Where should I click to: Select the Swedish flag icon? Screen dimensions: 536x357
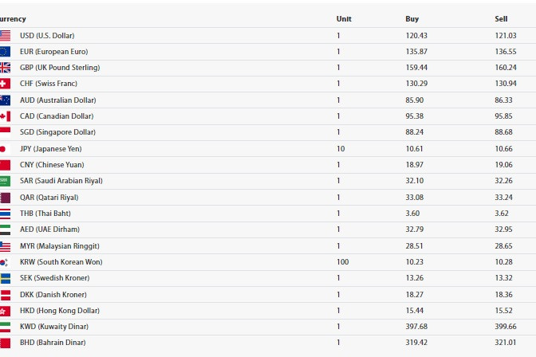tap(5, 278)
